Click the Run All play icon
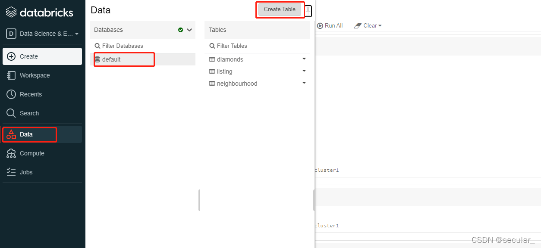Image resolution: width=541 pixels, height=248 pixels. click(x=320, y=26)
